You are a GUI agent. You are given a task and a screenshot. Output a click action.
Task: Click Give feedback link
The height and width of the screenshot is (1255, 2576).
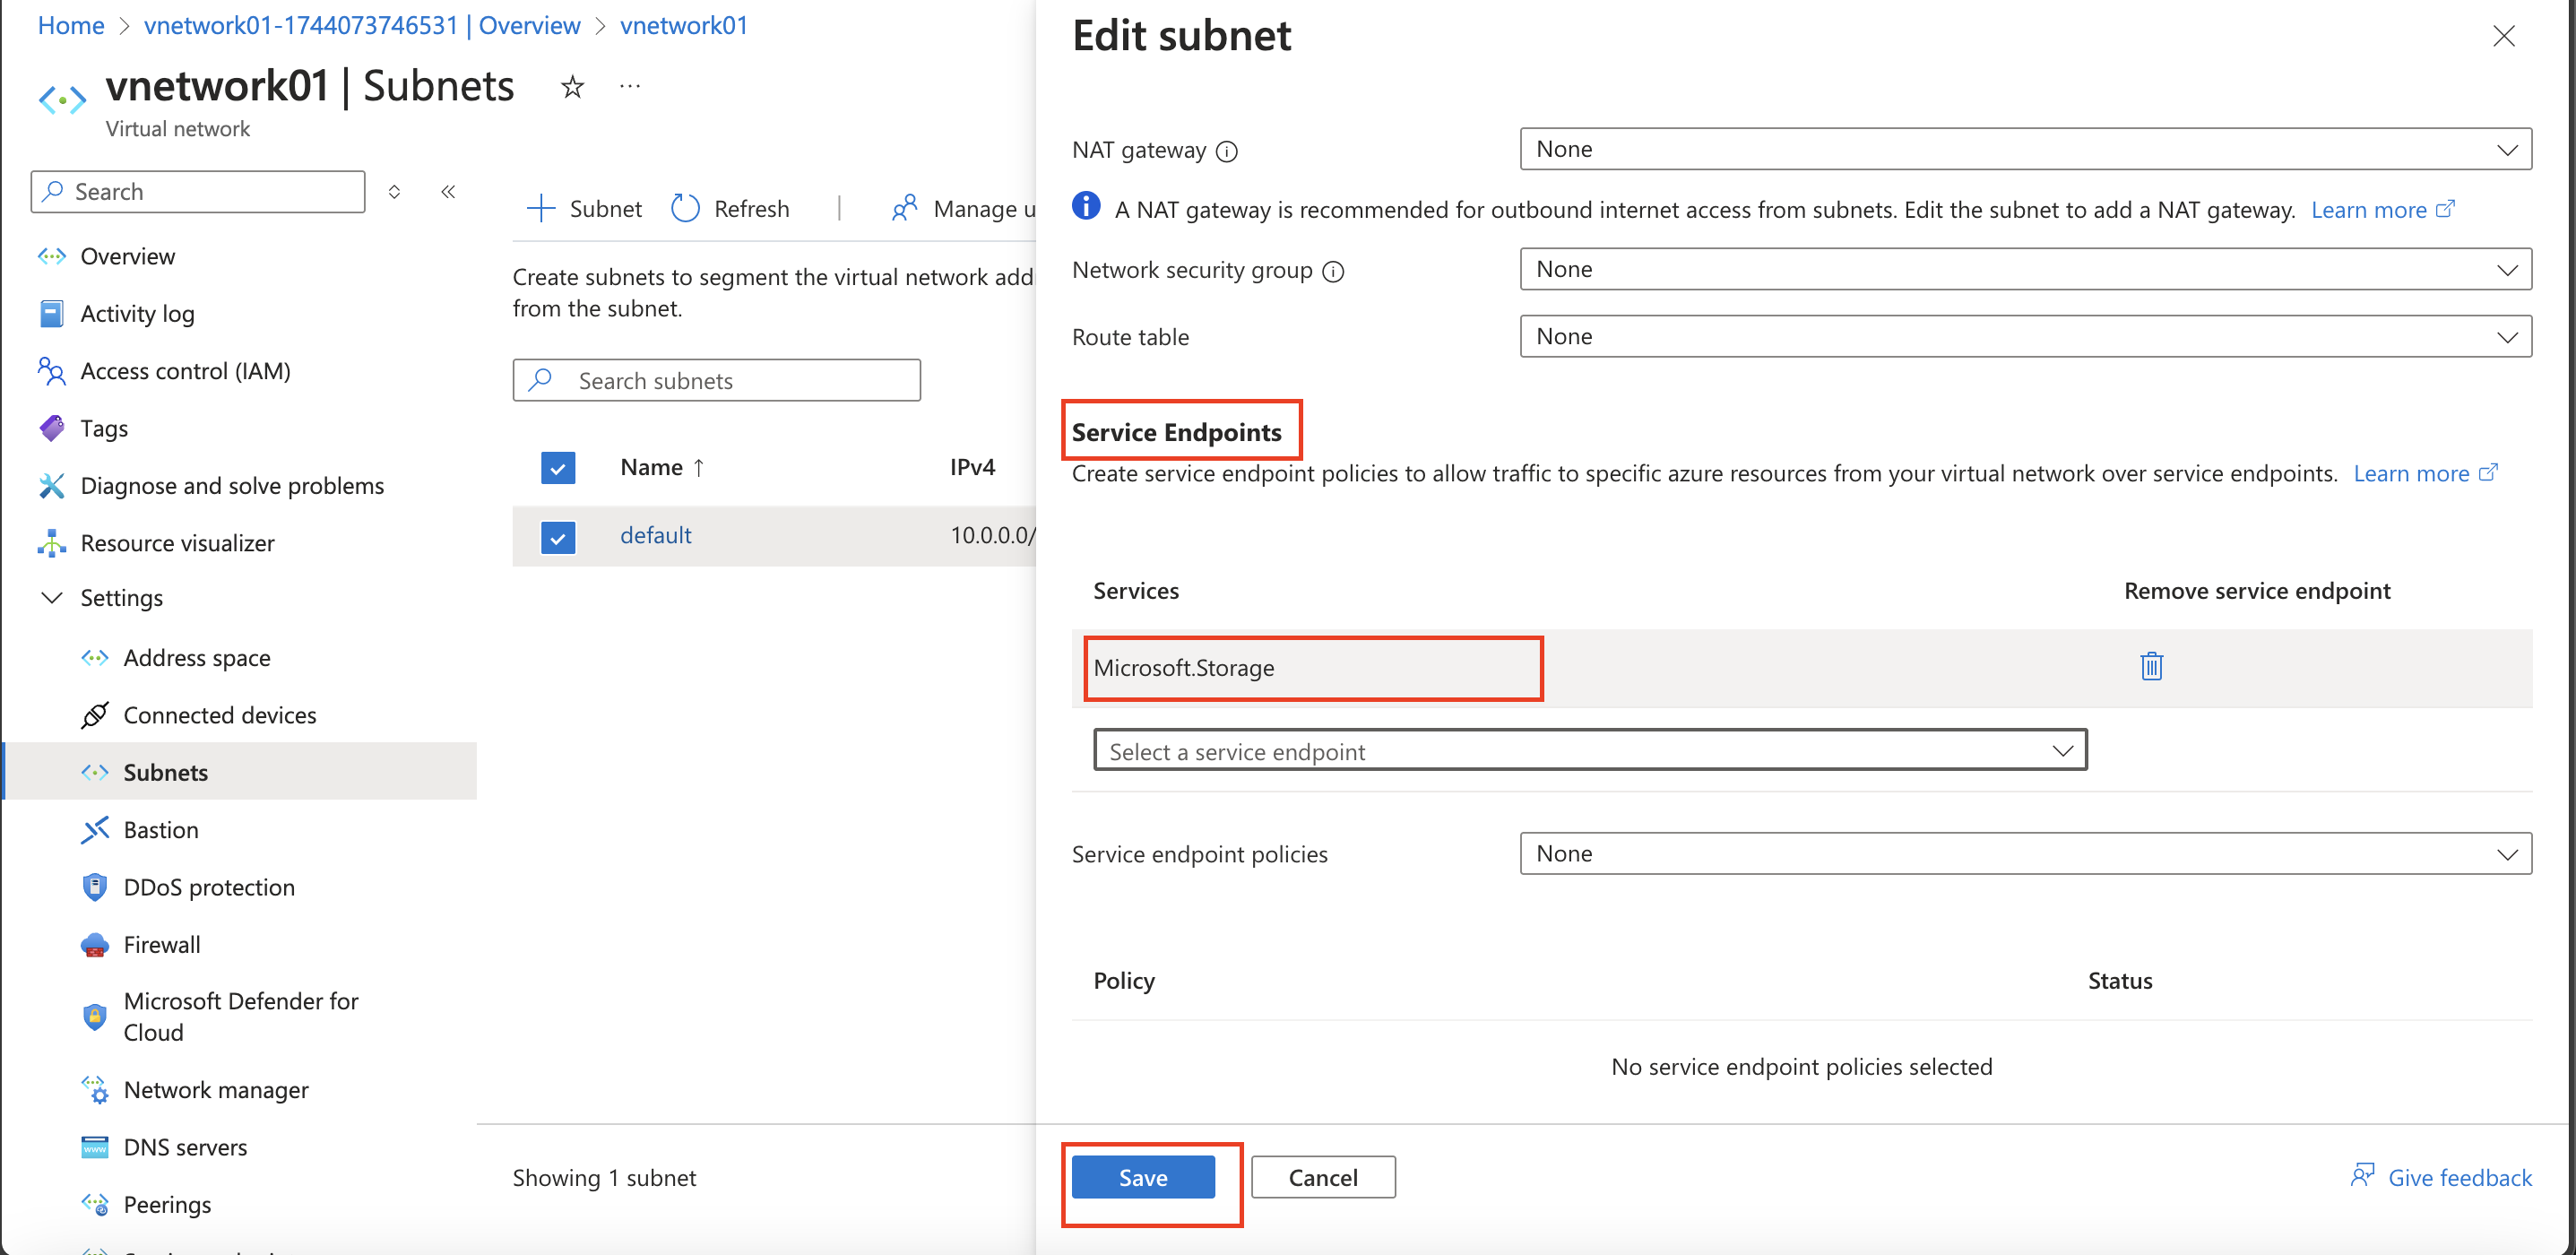[2441, 1178]
